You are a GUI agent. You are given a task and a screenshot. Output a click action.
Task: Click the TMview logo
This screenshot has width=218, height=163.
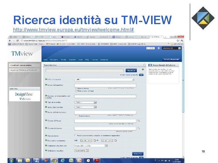[x=22, y=53]
